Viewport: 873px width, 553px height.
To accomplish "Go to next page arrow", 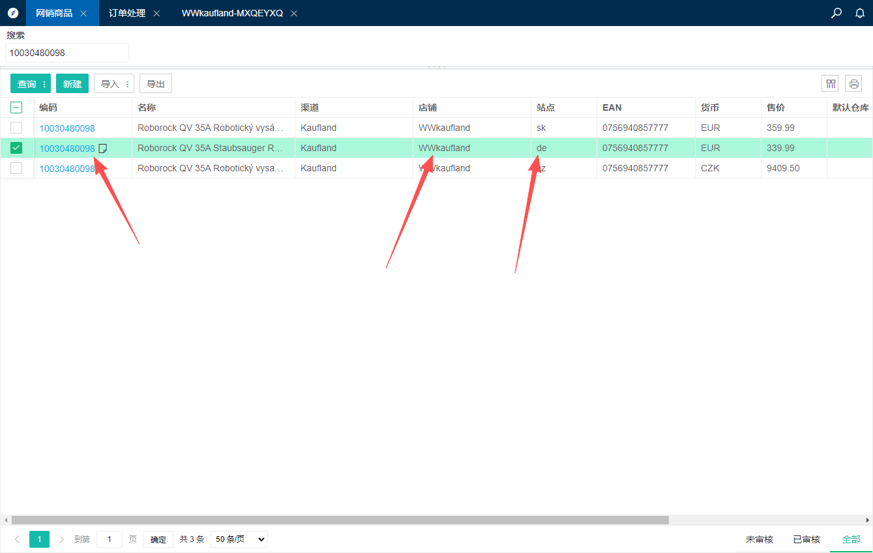I will 62,539.
